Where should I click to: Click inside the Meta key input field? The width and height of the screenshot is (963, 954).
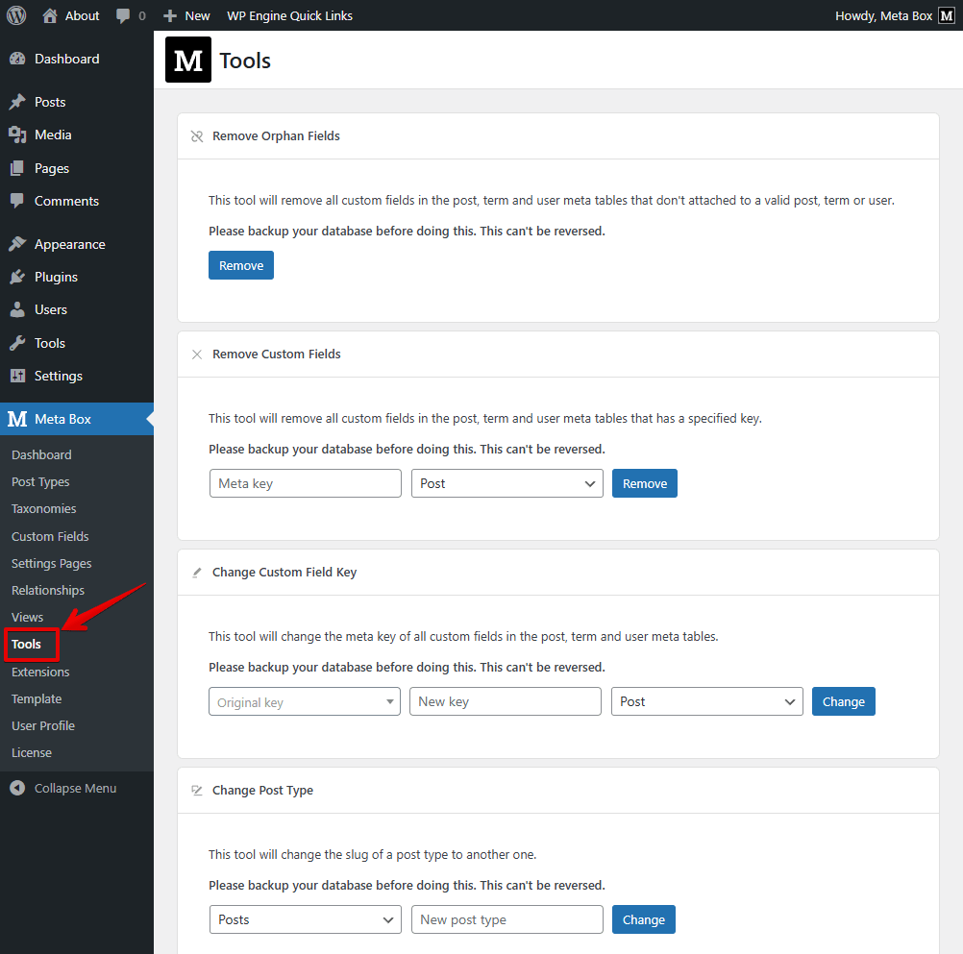(x=305, y=483)
